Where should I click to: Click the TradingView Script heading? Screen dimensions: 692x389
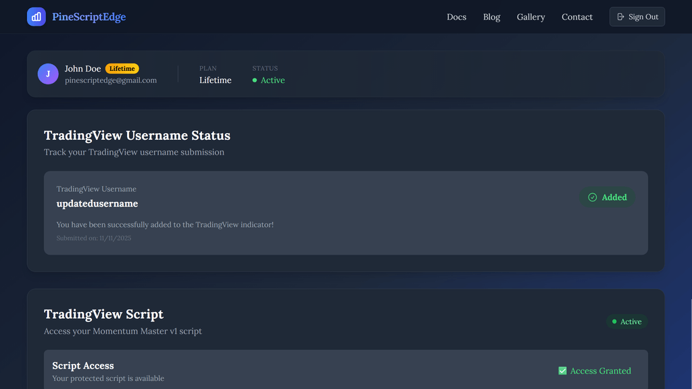click(x=103, y=314)
